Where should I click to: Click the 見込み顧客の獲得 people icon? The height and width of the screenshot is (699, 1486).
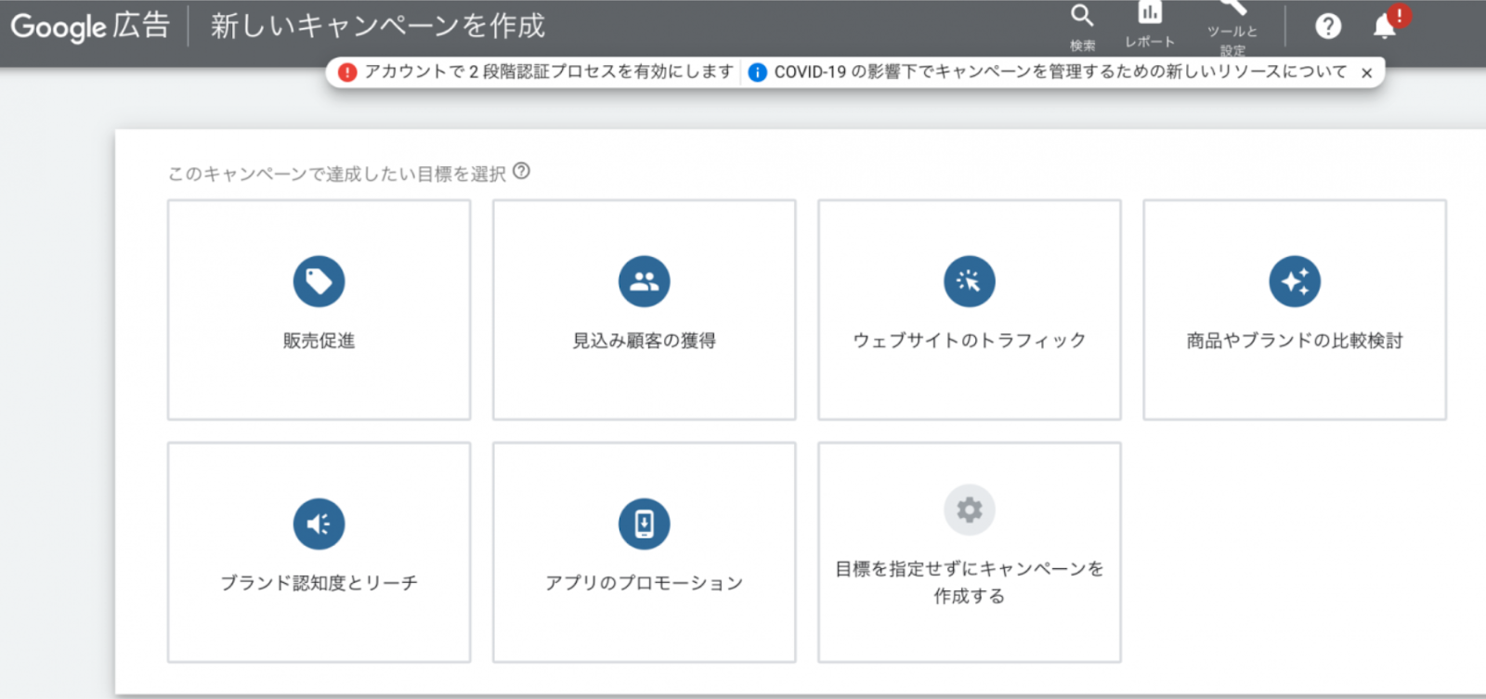(x=644, y=281)
